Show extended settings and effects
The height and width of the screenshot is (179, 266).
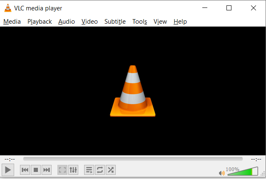coord(73,170)
